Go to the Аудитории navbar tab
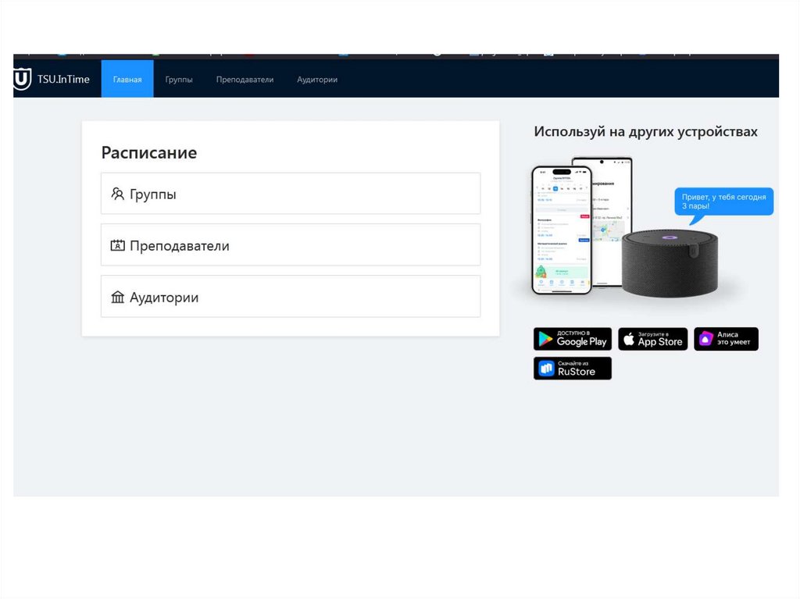Viewport: 800px width, 599px height. (x=317, y=80)
